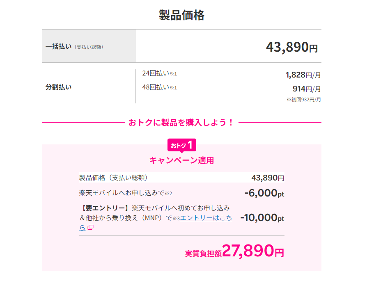This screenshot has width=367, height=281.
Task: Click the external-link icon after エントリーはこちら
Action: click(x=91, y=227)
